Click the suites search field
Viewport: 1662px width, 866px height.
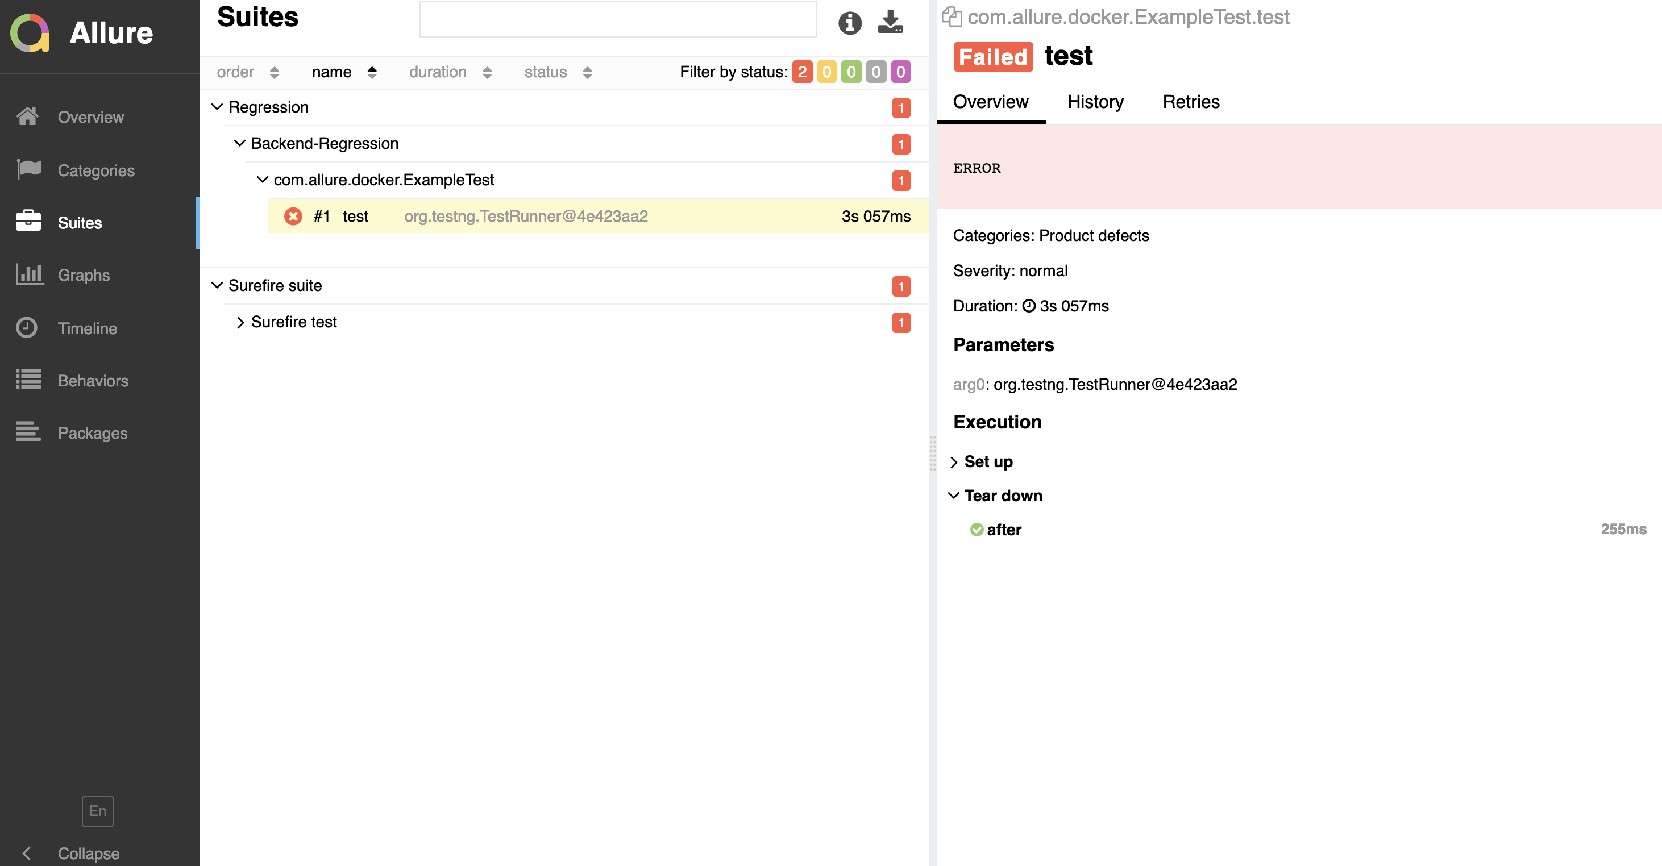point(617,19)
